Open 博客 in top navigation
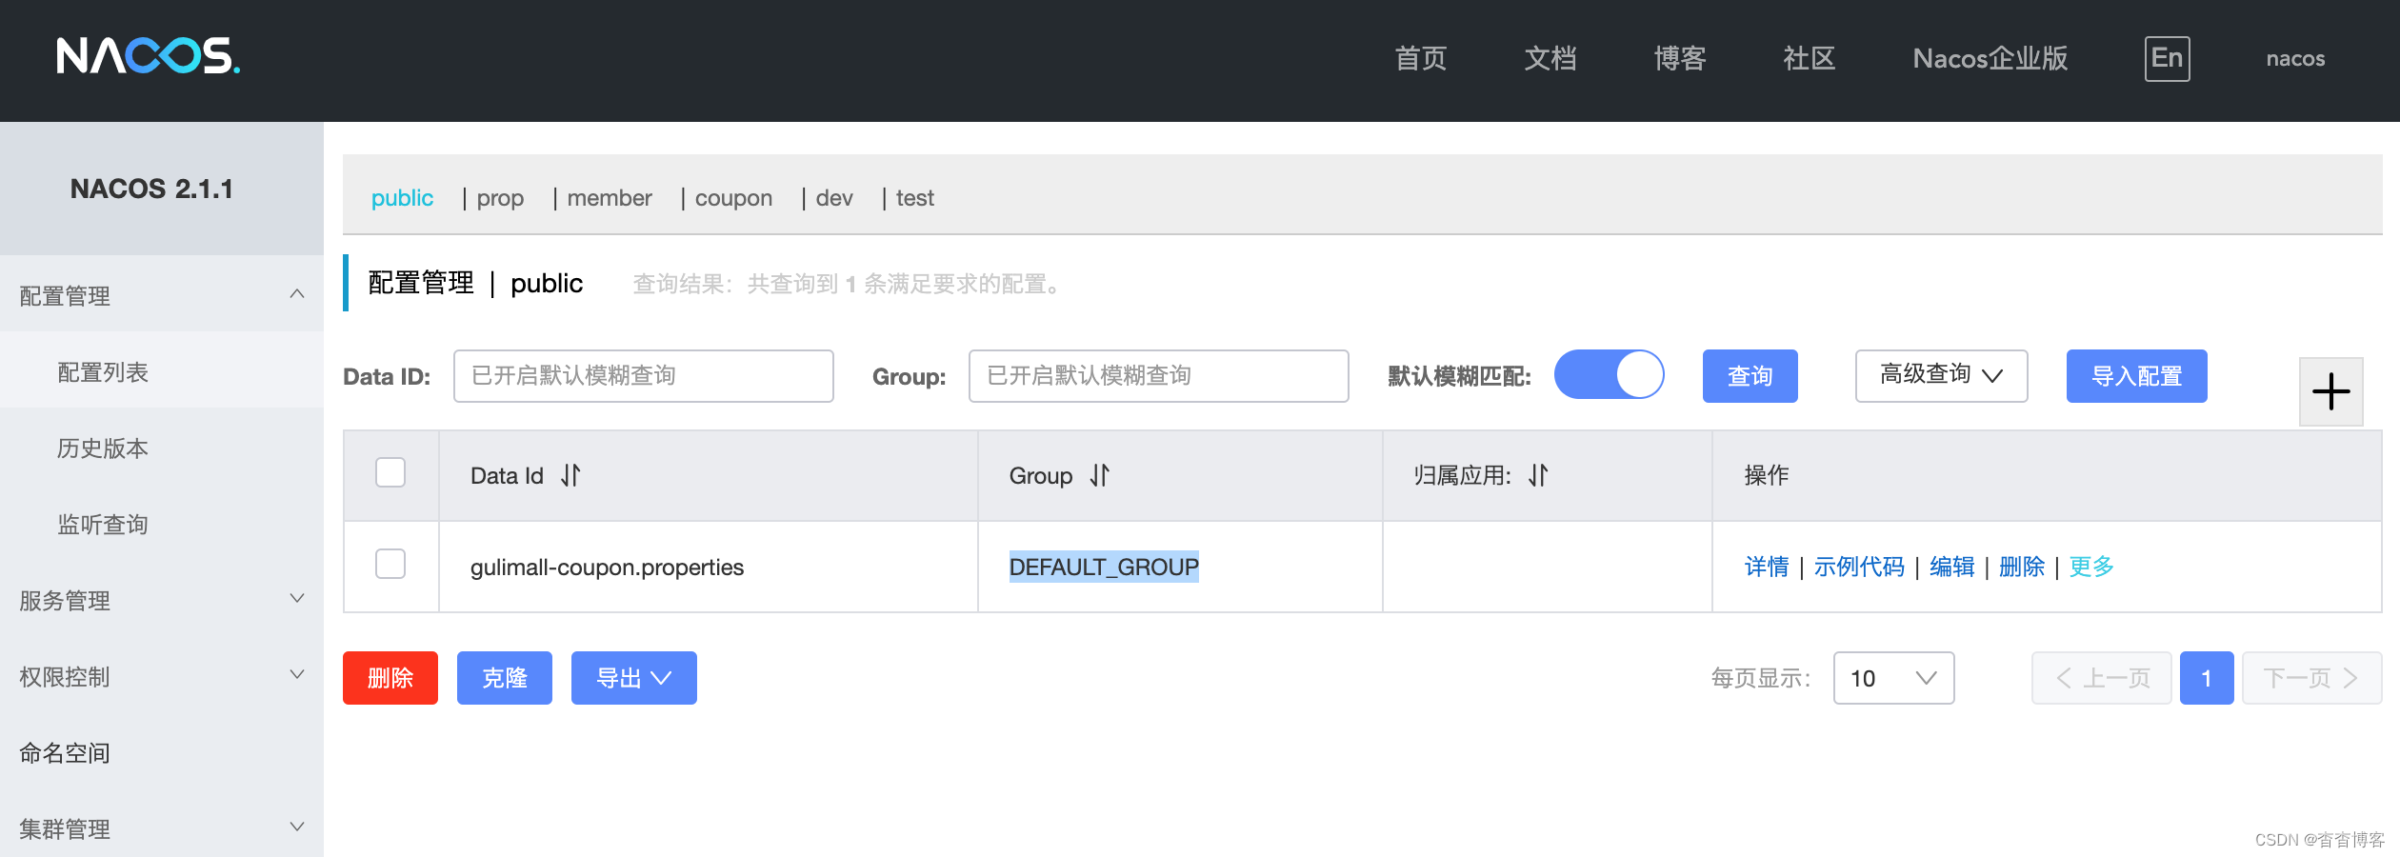This screenshot has width=2400, height=857. point(1680,58)
